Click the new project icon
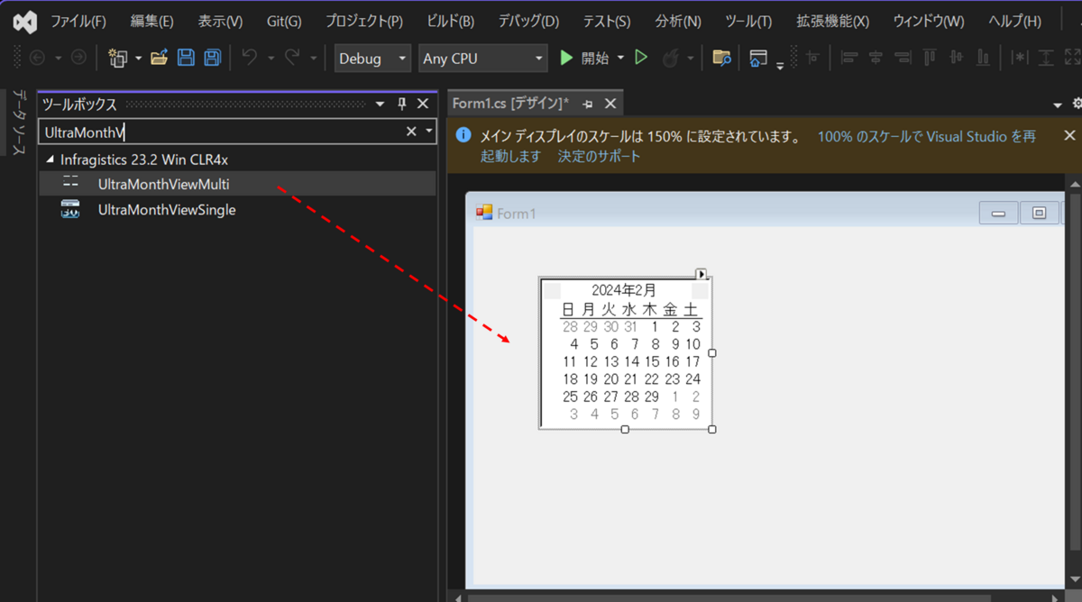The height and width of the screenshot is (602, 1082). coord(118,58)
